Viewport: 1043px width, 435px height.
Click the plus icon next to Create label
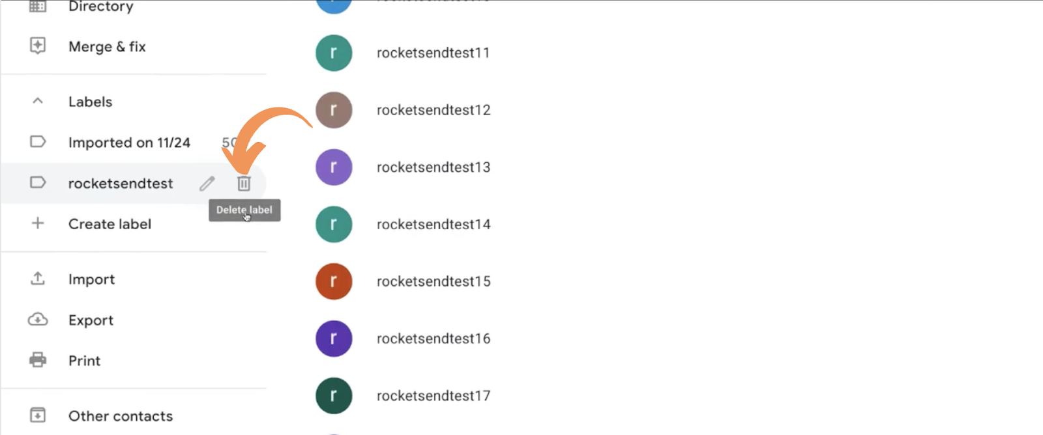coord(37,223)
